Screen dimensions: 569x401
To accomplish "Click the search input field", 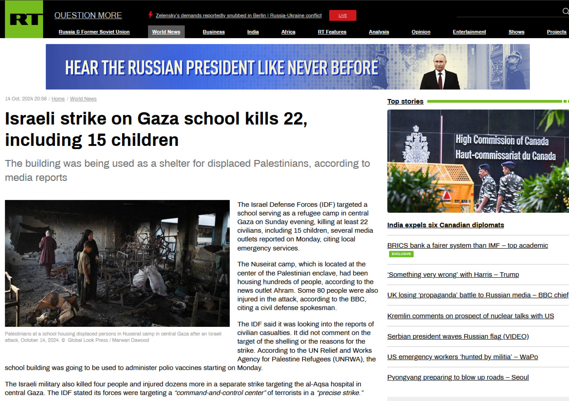I will (509, 12).
